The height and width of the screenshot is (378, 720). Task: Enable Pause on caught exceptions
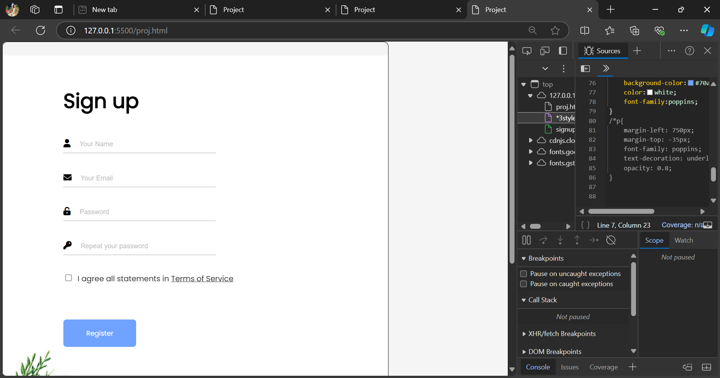click(x=523, y=284)
